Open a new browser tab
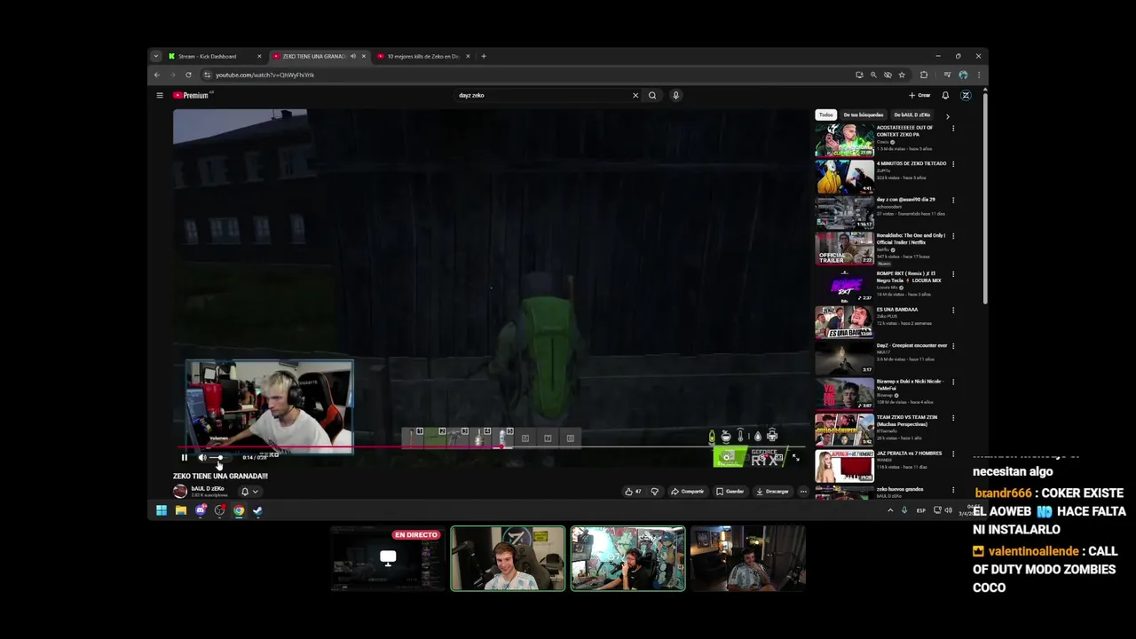Viewport: 1136px width, 639px height. pyautogui.click(x=484, y=56)
